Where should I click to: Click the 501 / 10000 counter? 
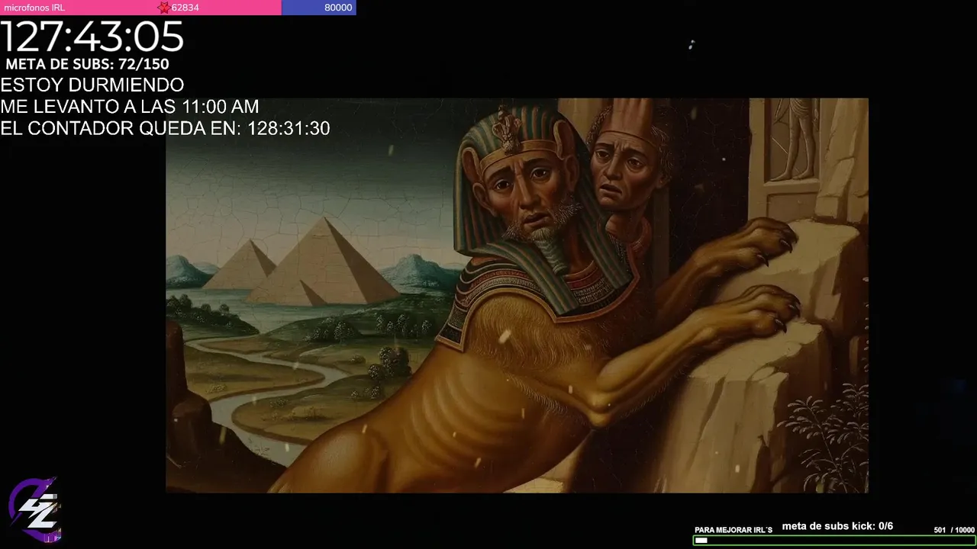954,530
